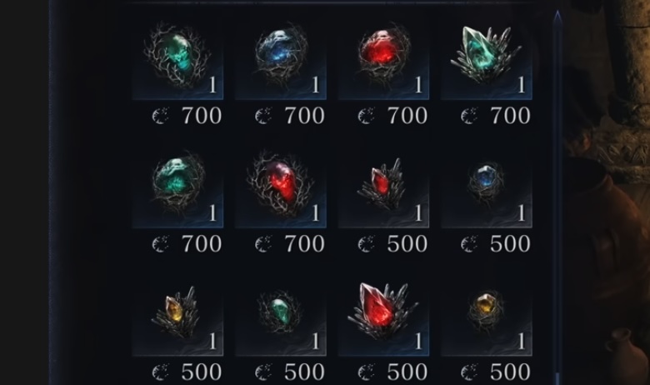This screenshot has width=650, height=385.
Task: Select the small red crystal shard relic
Action: [383, 185]
